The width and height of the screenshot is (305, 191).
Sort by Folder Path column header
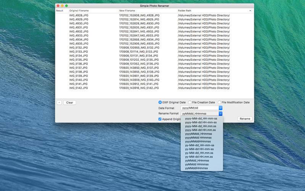(185, 11)
